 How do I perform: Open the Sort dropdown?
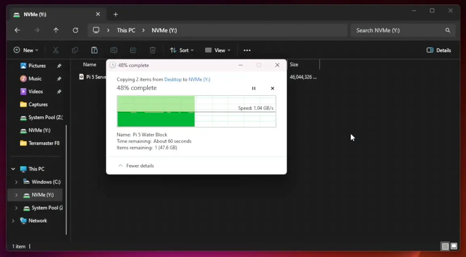coord(182,50)
